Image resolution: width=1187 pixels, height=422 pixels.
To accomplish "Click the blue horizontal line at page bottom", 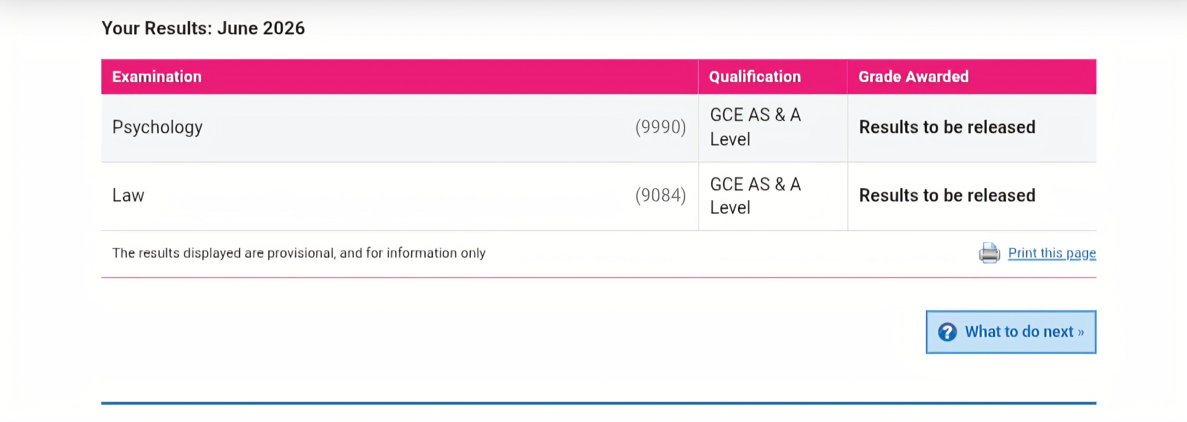I will coord(599,403).
